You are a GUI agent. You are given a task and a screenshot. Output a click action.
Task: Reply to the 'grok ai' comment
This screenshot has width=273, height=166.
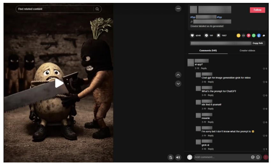211,149
